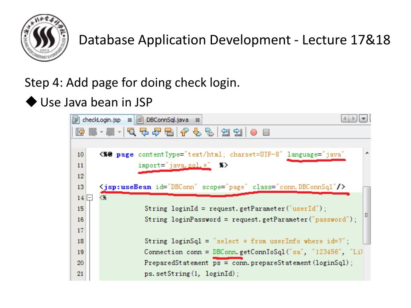The image size is (411, 308).
Task: Open the Back history dropdown arrow
Action: (102, 132)
